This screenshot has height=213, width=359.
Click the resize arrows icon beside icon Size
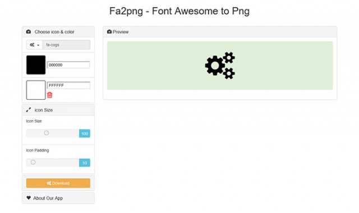[x=29, y=110]
